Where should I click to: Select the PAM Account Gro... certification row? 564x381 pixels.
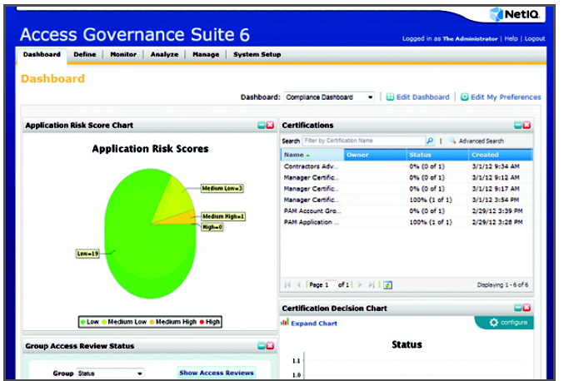click(x=406, y=210)
